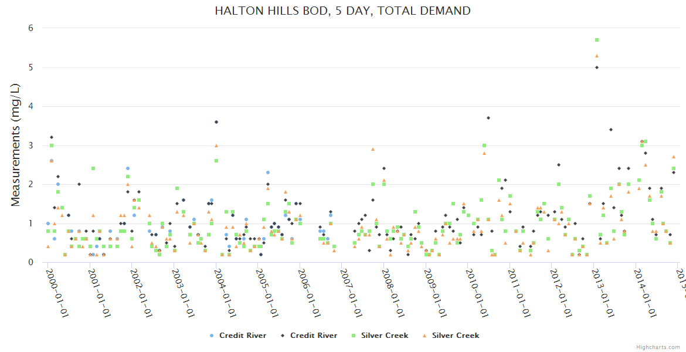The height and width of the screenshot is (352, 686).
Task: Click the Measurements (mg/L) y-axis title
Action: coord(16,145)
